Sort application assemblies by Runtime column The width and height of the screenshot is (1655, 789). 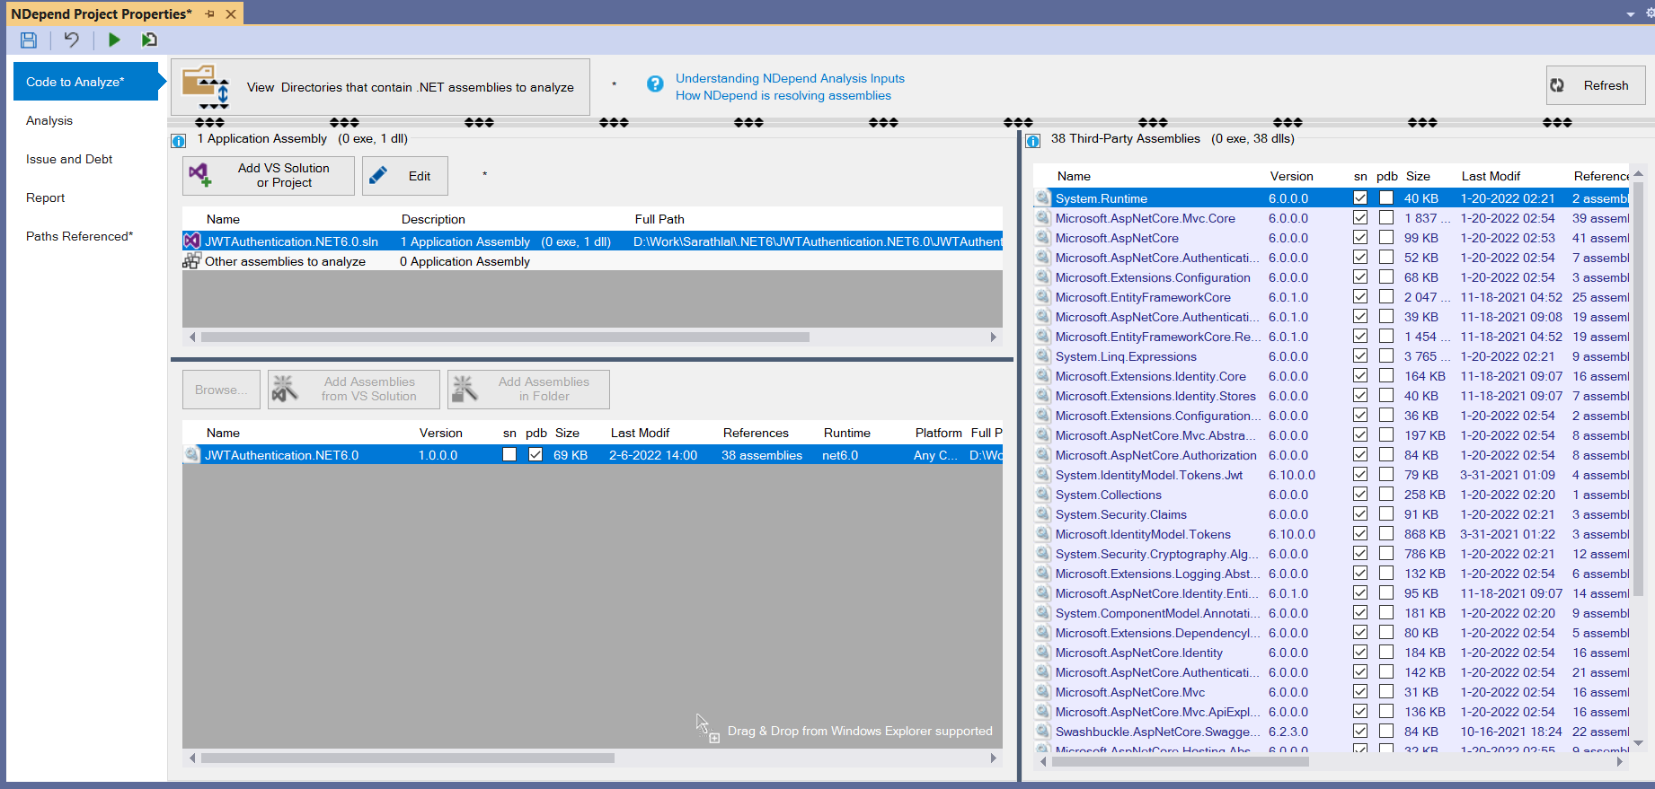846,433
